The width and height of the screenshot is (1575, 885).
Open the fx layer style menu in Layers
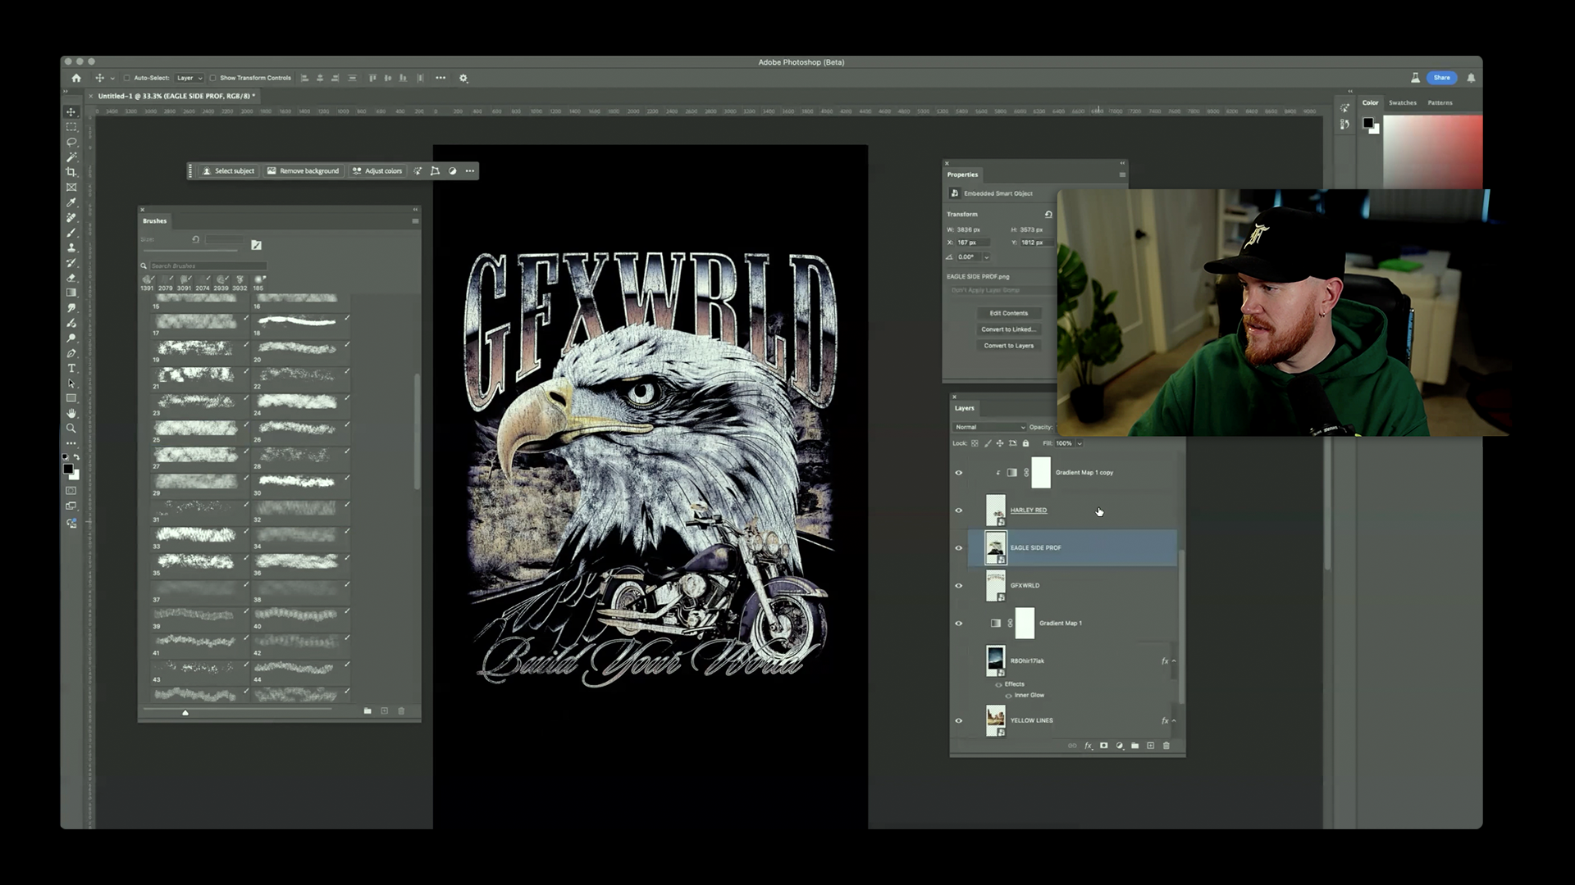click(x=1089, y=746)
